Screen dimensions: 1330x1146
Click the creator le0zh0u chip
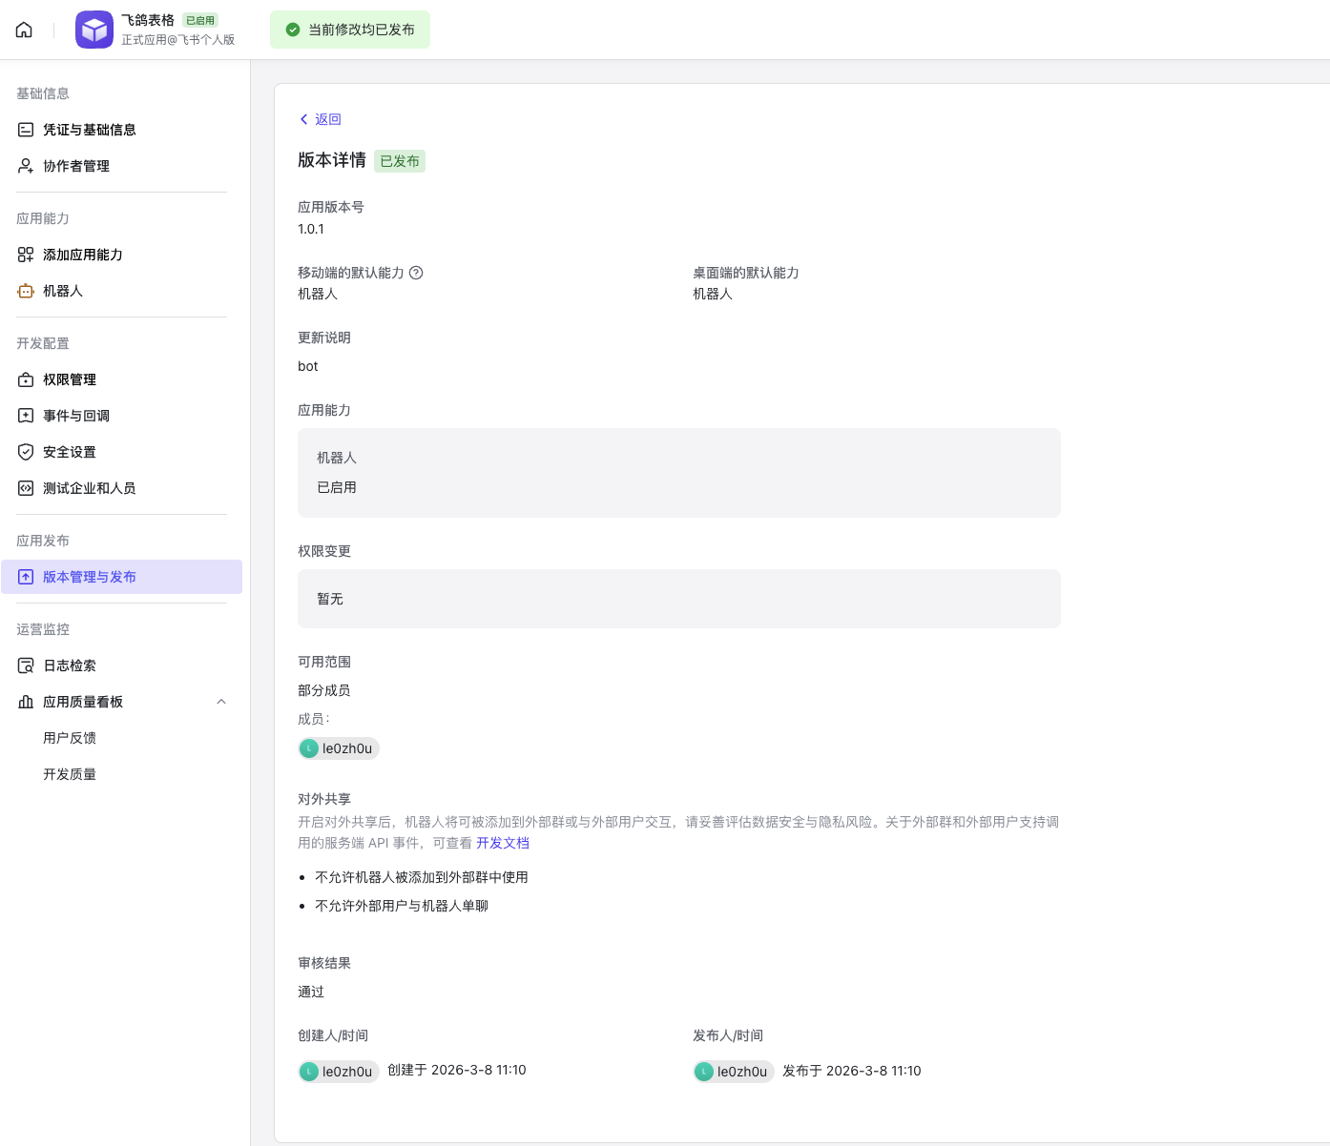[x=339, y=1072]
